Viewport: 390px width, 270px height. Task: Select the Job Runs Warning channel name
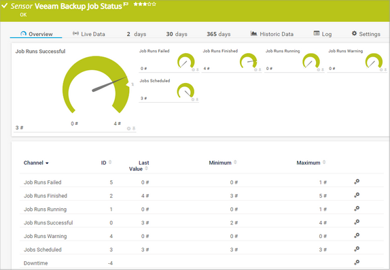(46, 236)
